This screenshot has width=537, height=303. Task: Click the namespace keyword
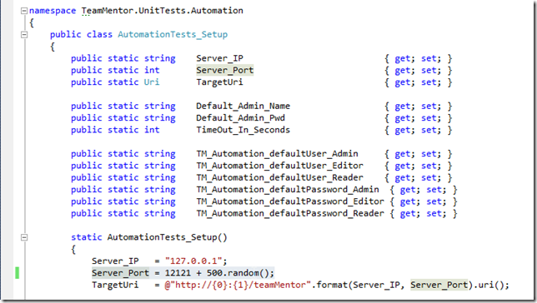click(53, 11)
